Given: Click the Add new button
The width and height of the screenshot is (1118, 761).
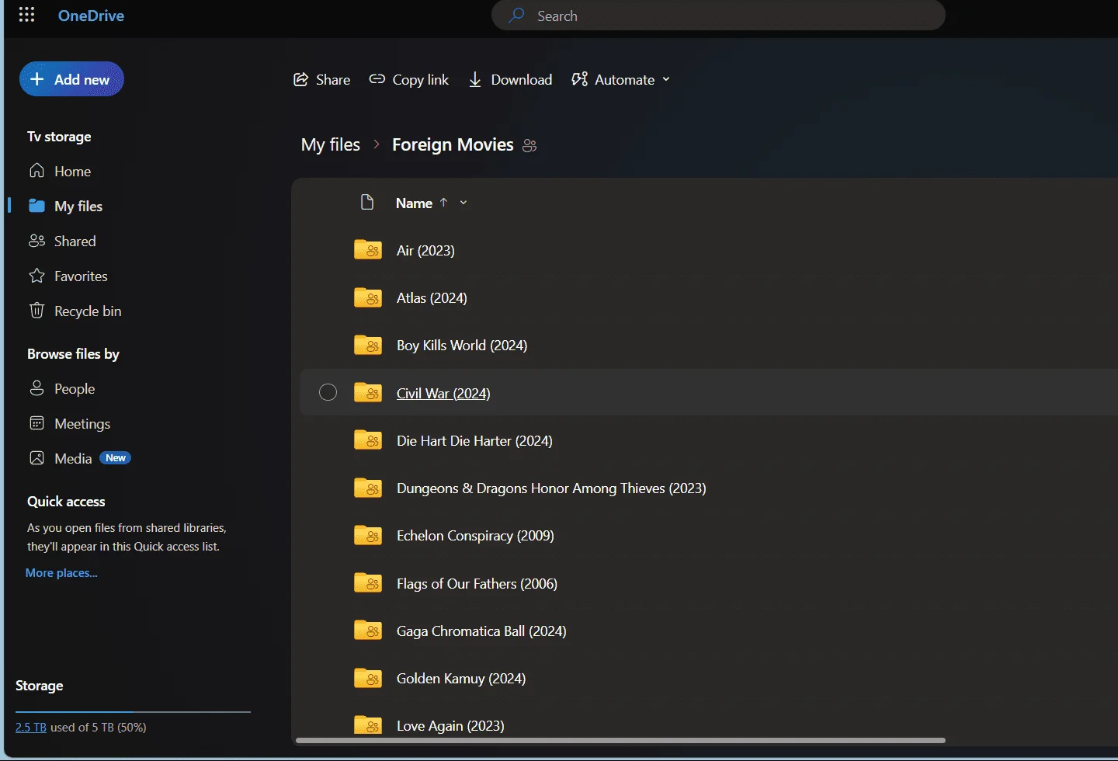Looking at the screenshot, I should tap(71, 79).
